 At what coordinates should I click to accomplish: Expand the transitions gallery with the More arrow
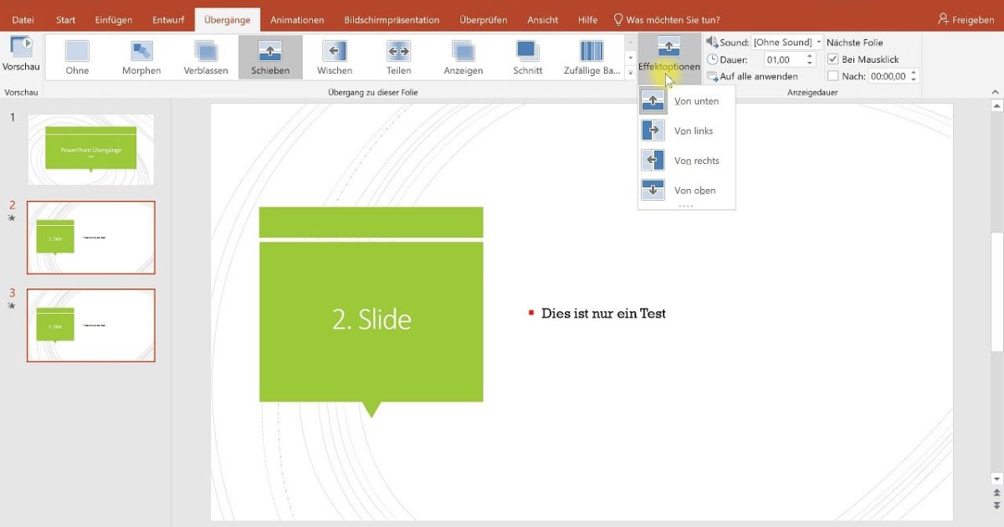[630, 73]
